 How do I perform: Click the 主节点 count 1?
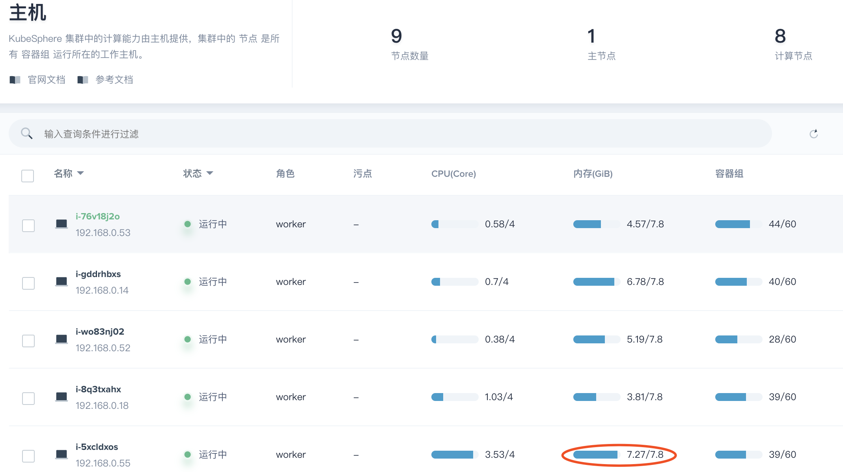(x=591, y=36)
